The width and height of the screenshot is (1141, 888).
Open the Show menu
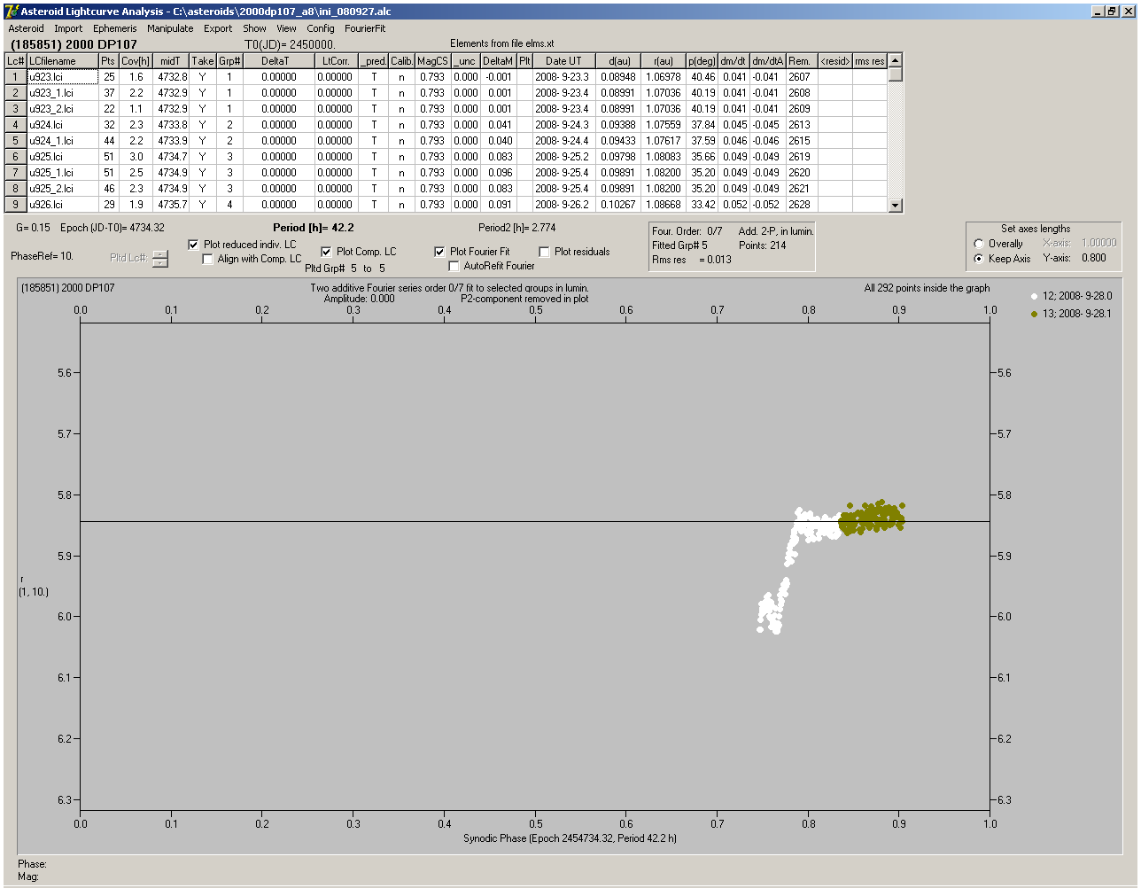click(x=254, y=28)
